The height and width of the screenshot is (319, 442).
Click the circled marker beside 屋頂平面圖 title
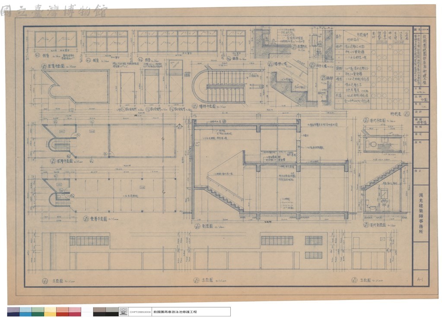44,67
